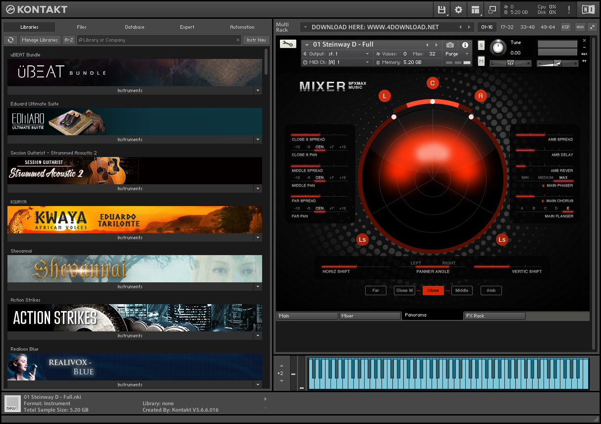Screen dimensions: 601x424
Task: Click the Amb Spread slider
Action: 545,134
